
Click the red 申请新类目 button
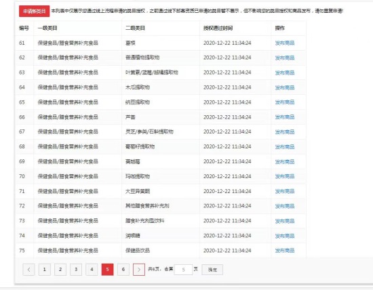point(35,11)
